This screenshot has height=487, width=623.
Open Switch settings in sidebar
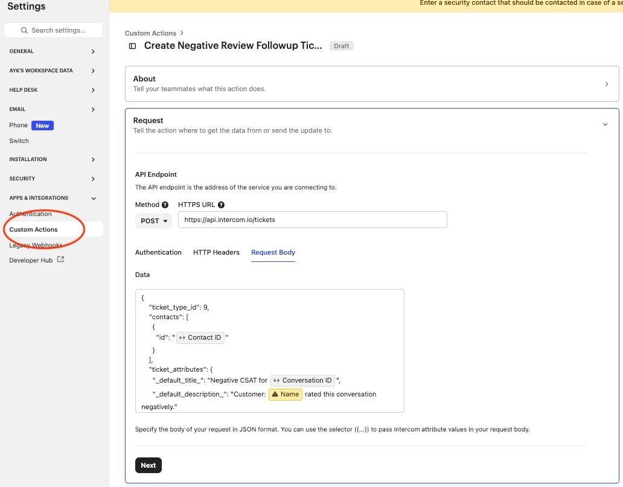(19, 141)
